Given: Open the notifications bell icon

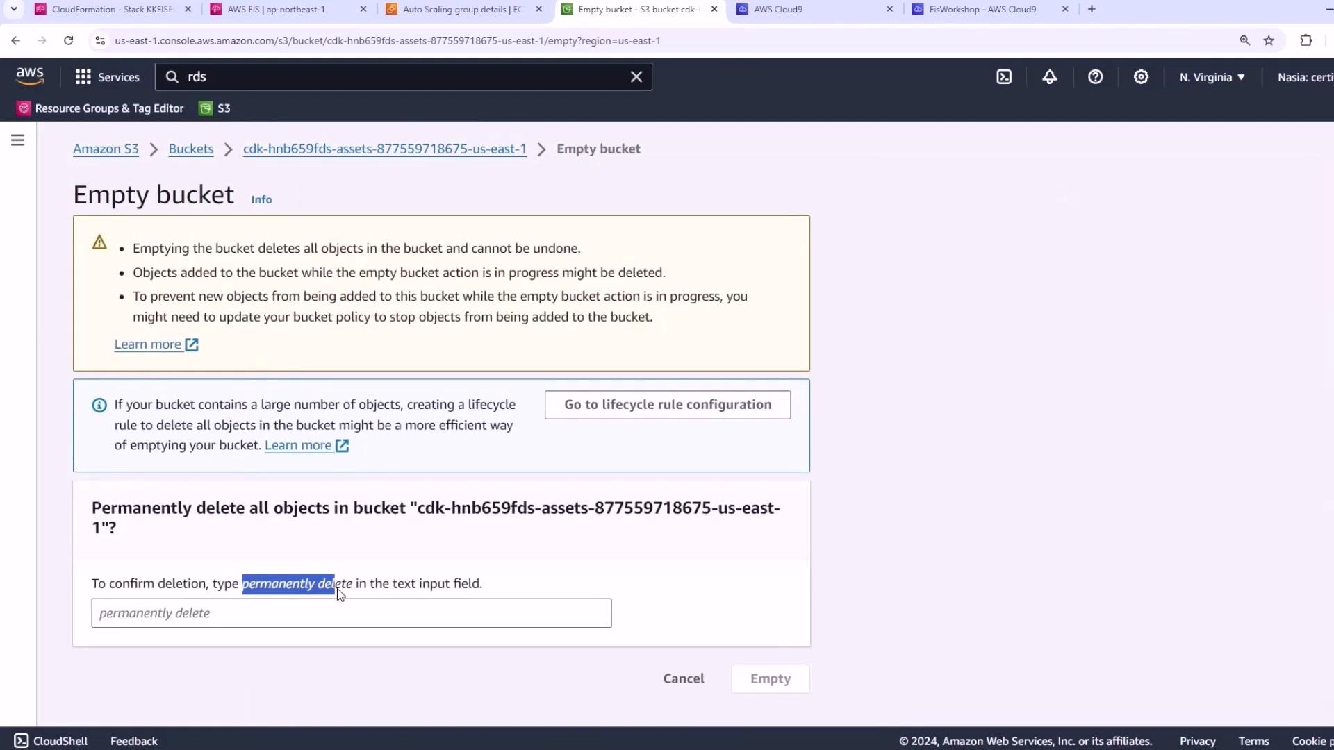Looking at the screenshot, I should tap(1049, 77).
